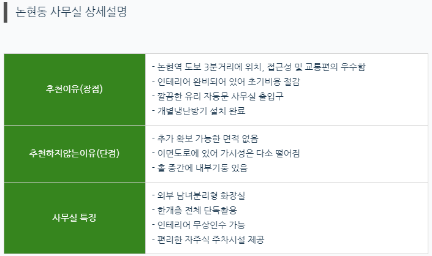Select the 추천이유(장점) green header cell
432x256 pixels.
click(x=75, y=89)
